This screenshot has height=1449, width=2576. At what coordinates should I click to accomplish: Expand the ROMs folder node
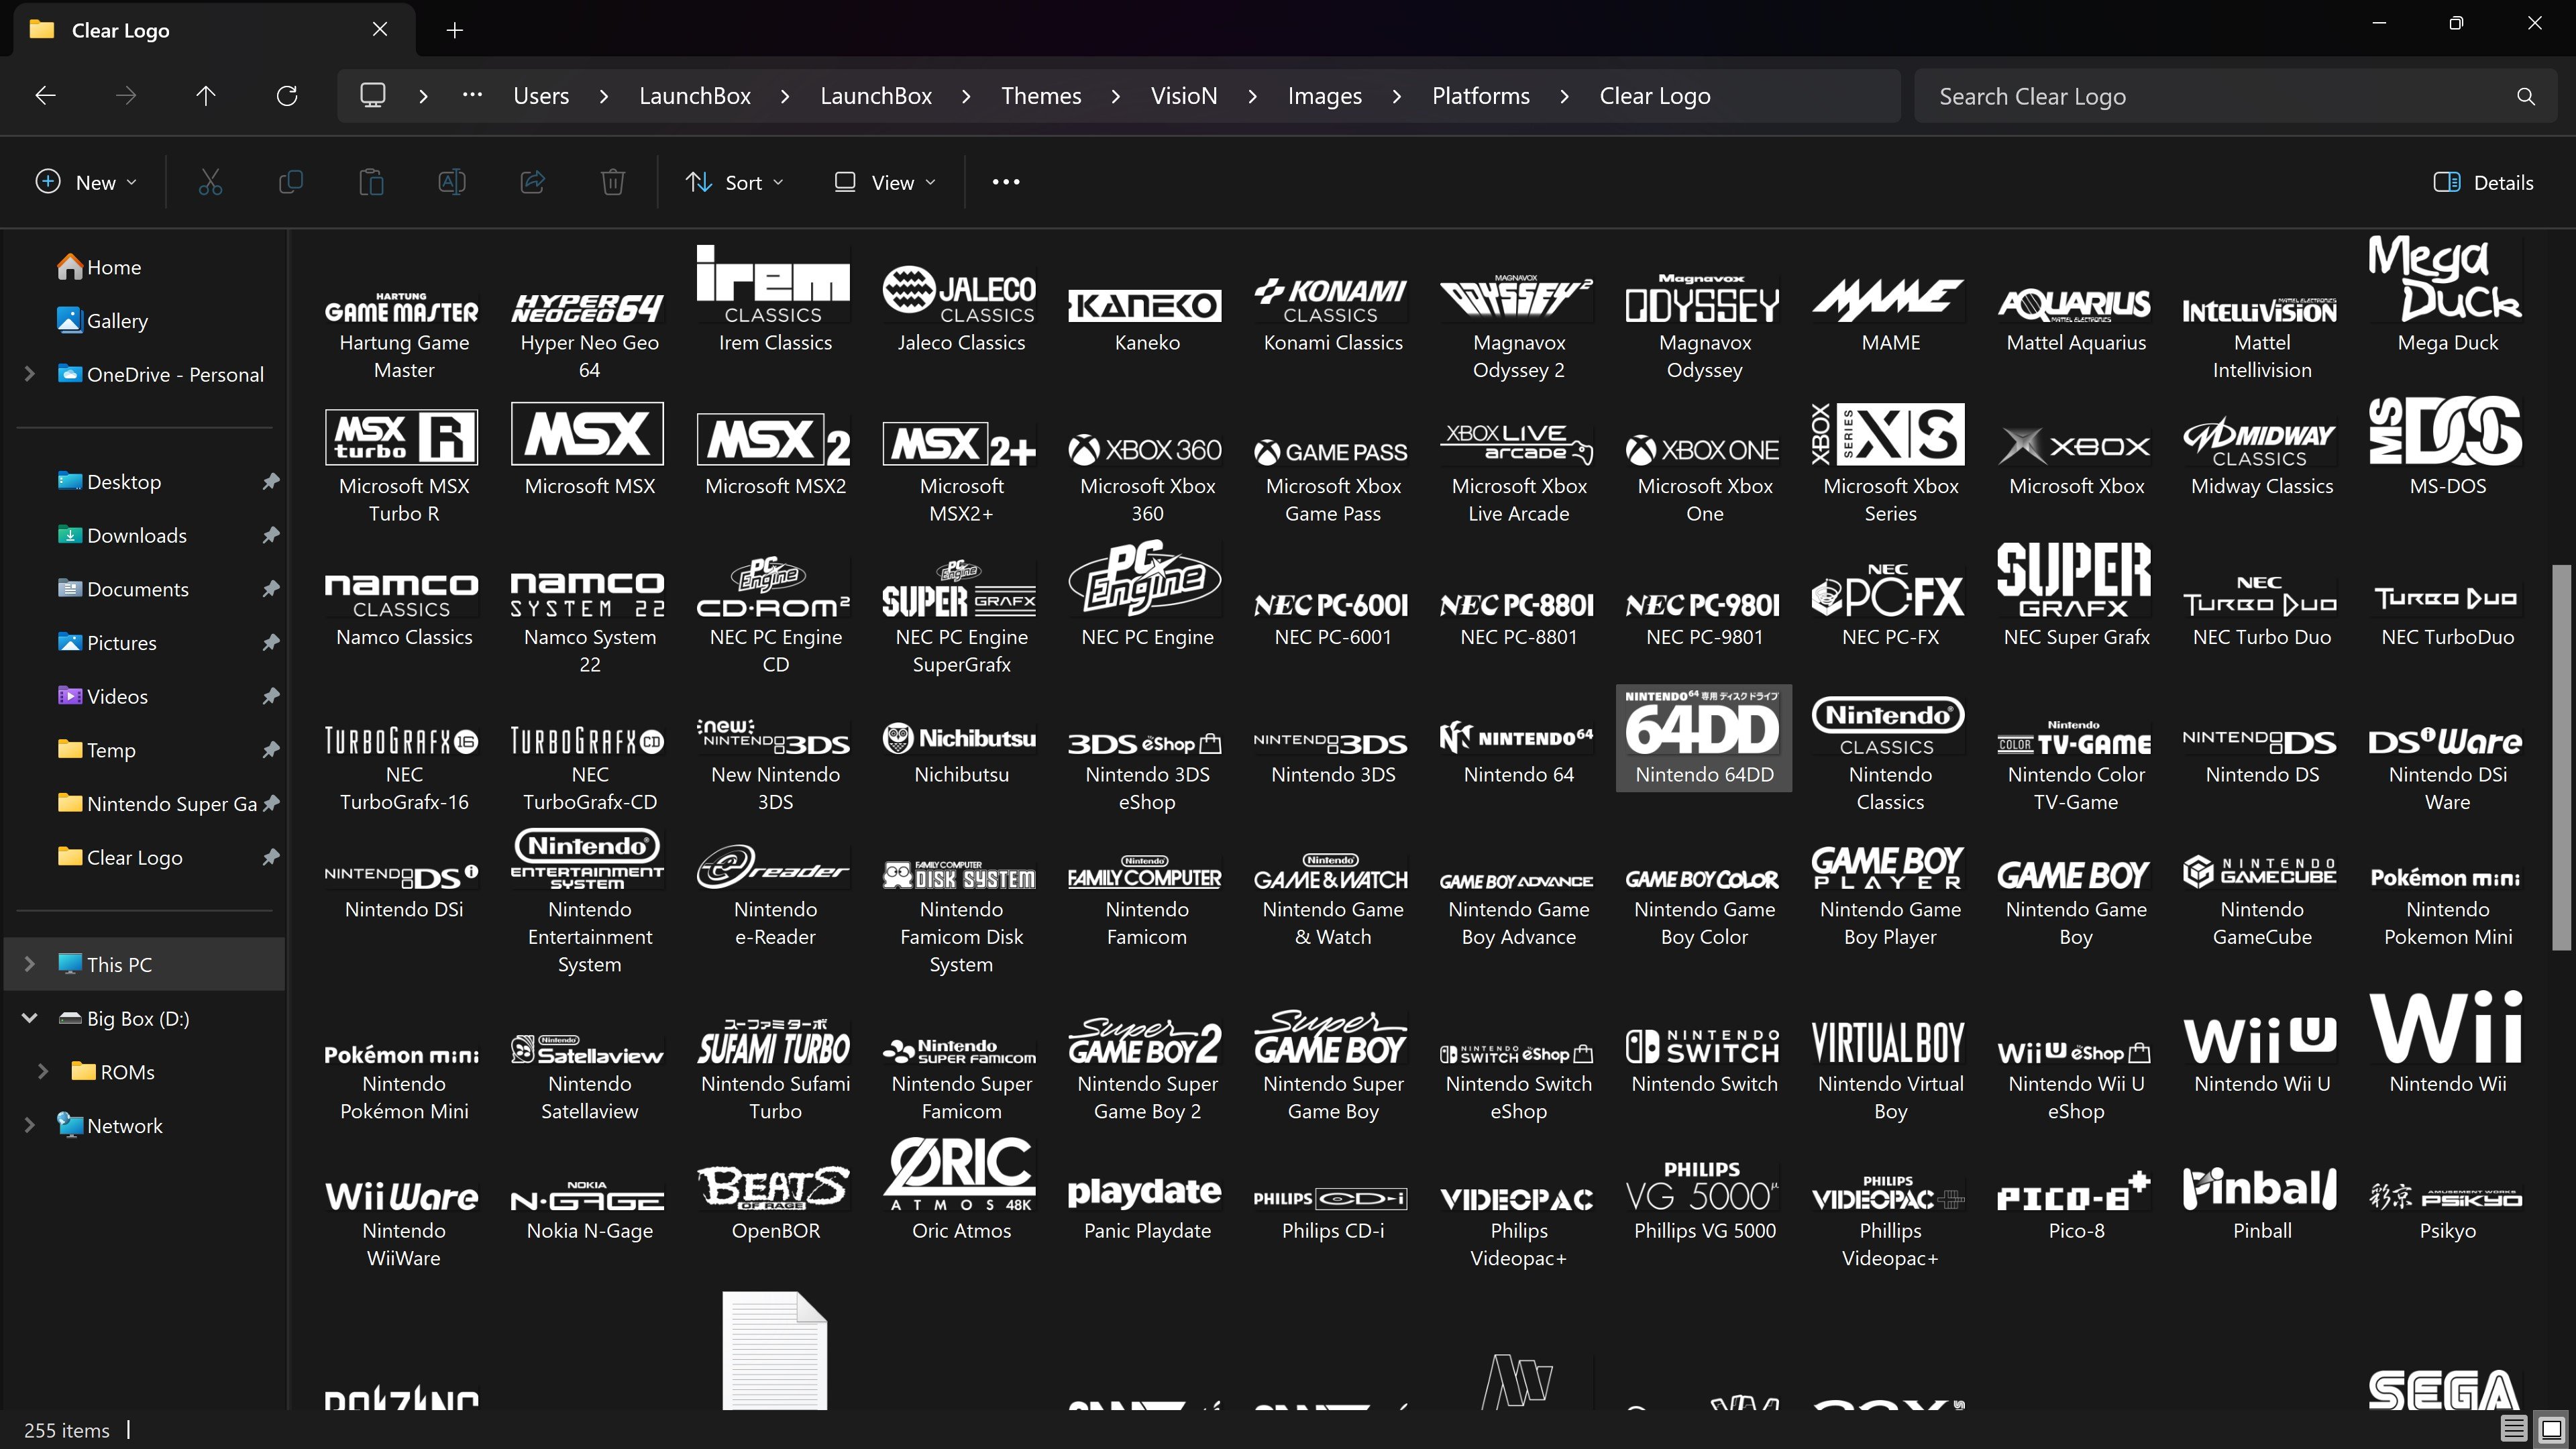click(x=43, y=1072)
